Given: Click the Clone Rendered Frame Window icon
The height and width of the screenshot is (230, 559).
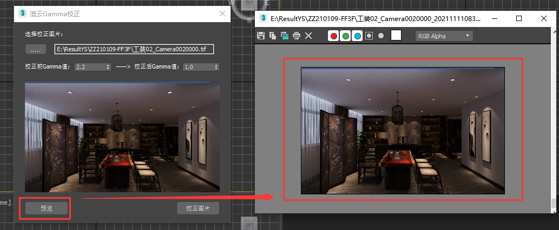Looking at the screenshot, I should coord(285,36).
